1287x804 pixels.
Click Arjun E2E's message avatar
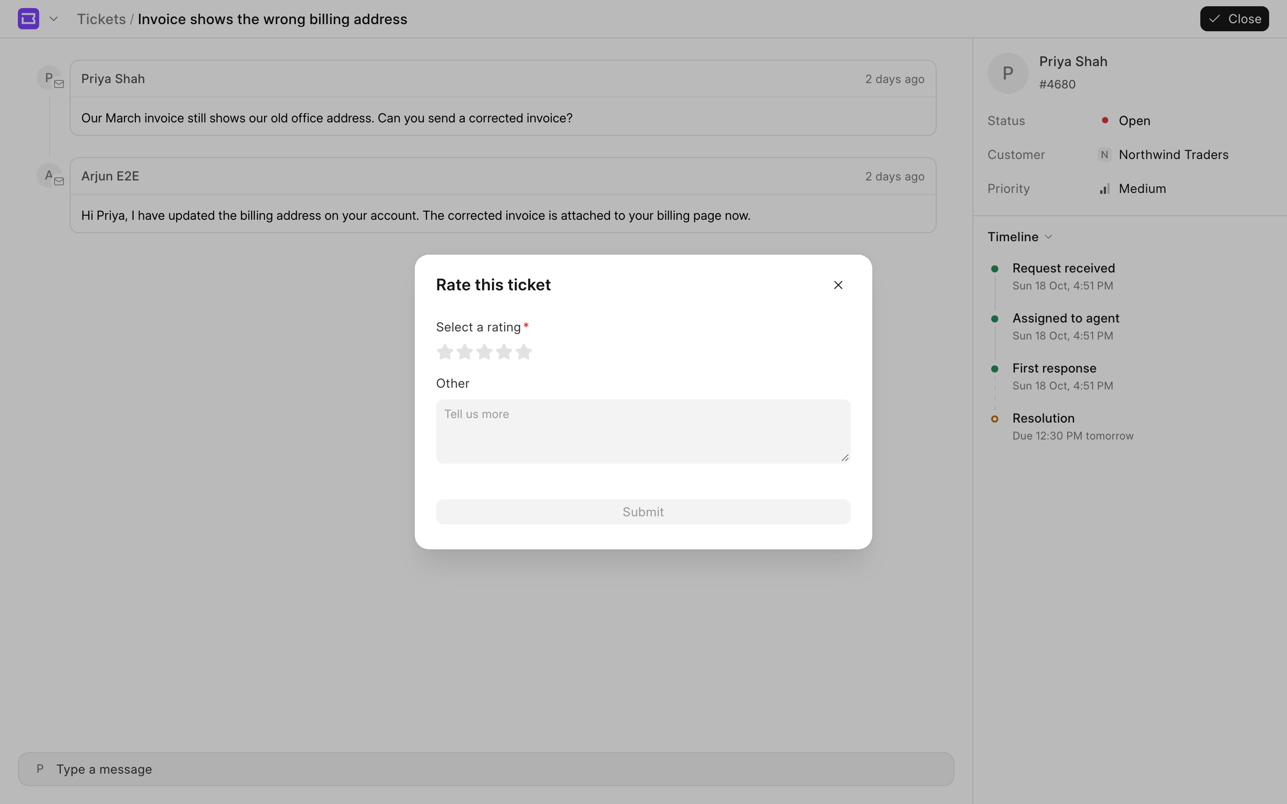[49, 175]
